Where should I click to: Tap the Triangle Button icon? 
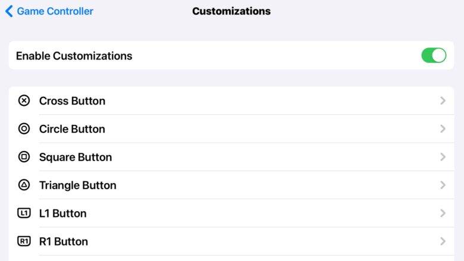click(24, 185)
